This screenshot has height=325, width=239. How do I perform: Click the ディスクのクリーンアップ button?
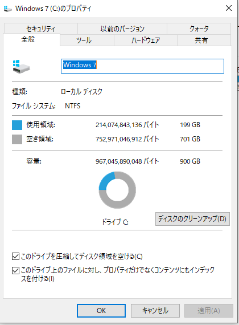192,219
